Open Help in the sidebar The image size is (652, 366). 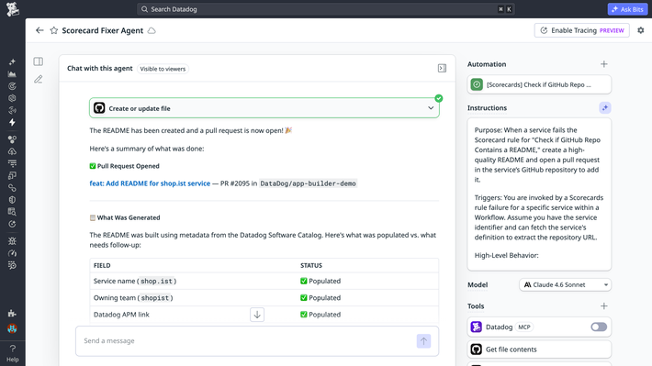click(x=13, y=353)
